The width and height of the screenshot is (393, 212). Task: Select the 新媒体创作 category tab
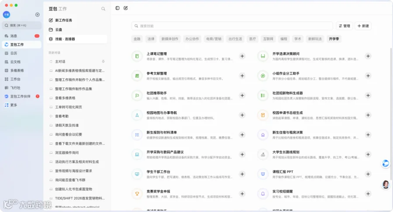click(x=170, y=39)
